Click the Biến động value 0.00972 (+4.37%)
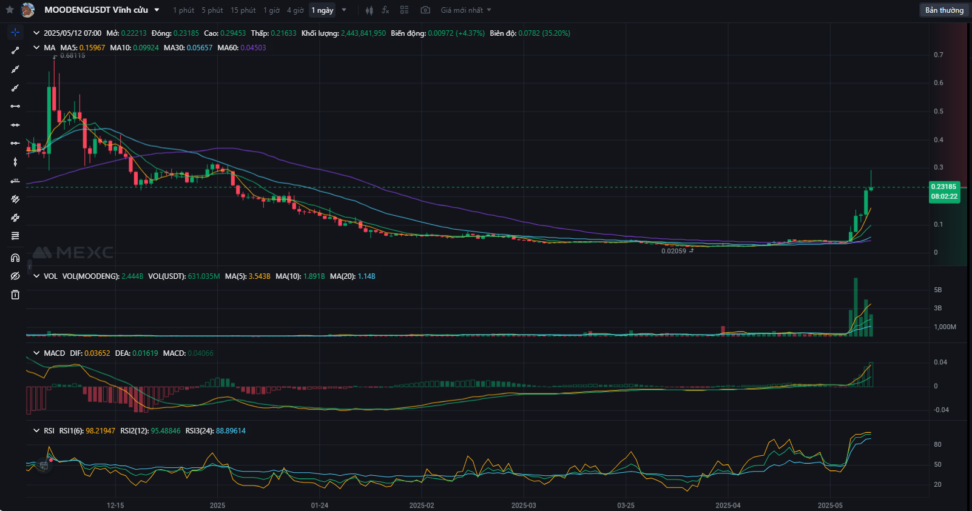972x511 pixels. tap(456, 33)
